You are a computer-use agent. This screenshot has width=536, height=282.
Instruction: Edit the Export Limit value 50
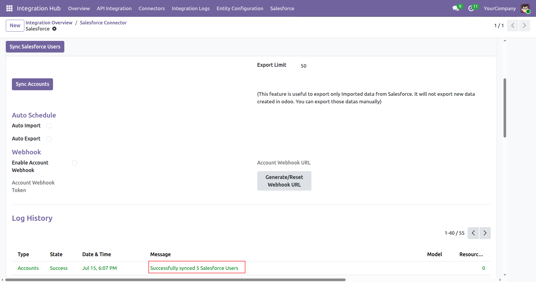[x=303, y=66]
